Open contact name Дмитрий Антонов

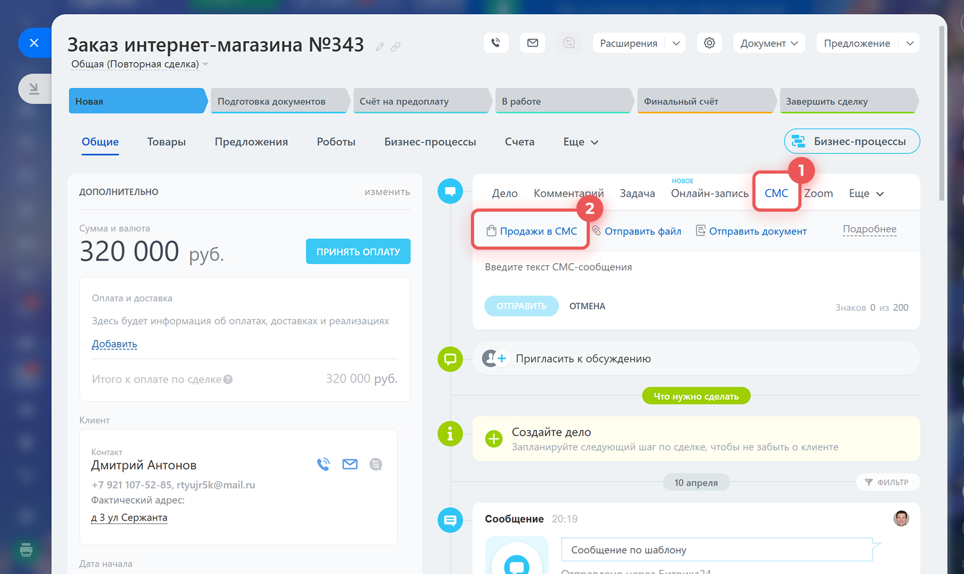(x=144, y=465)
